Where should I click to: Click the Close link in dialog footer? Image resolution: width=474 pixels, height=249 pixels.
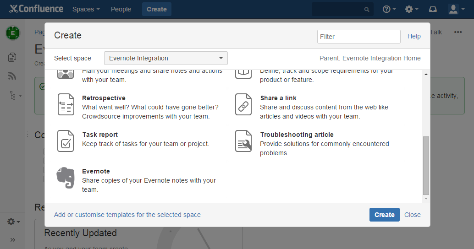(413, 215)
